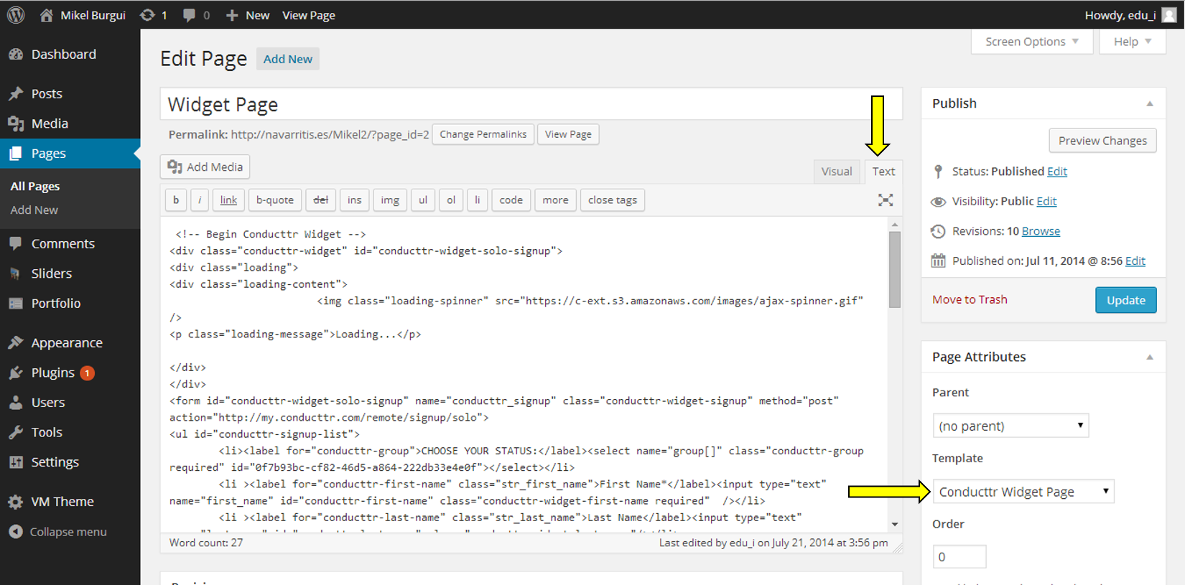Insert code tag button

tap(511, 200)
